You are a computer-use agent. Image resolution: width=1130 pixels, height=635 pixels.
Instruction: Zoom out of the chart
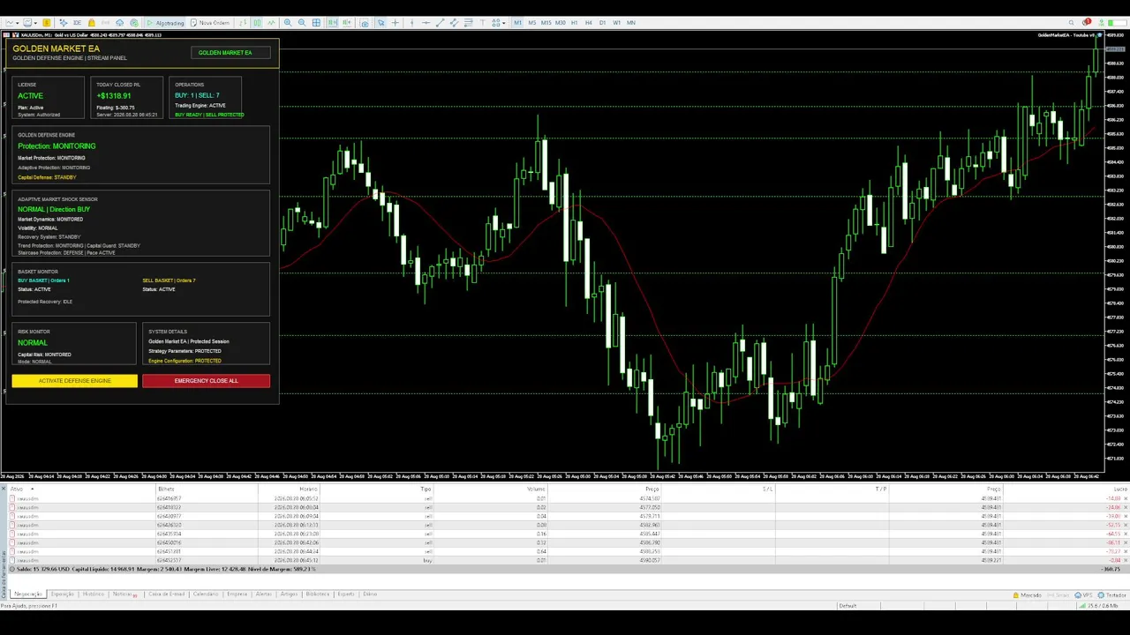pyautogui.click(x=302, y=23)
